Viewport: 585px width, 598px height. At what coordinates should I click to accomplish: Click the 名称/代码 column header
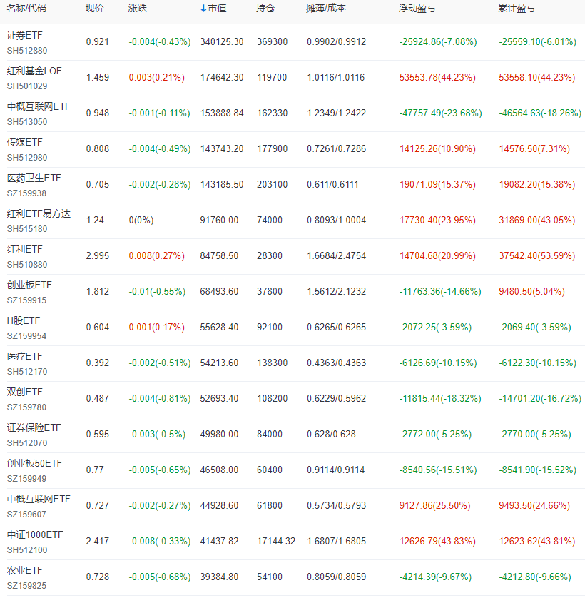(x=26, y=8)
